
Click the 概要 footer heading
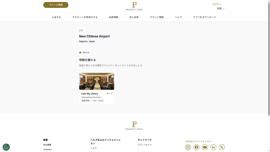coord(45,140)
